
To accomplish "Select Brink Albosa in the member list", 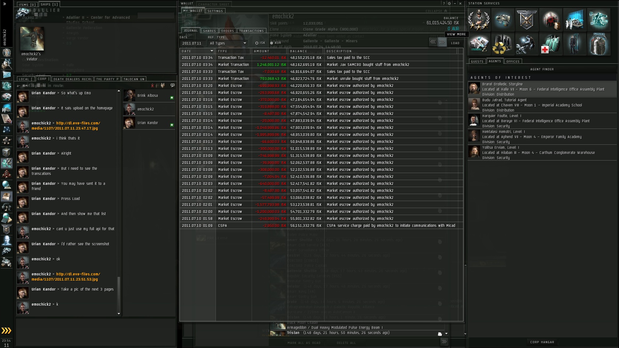I will 149,95.
